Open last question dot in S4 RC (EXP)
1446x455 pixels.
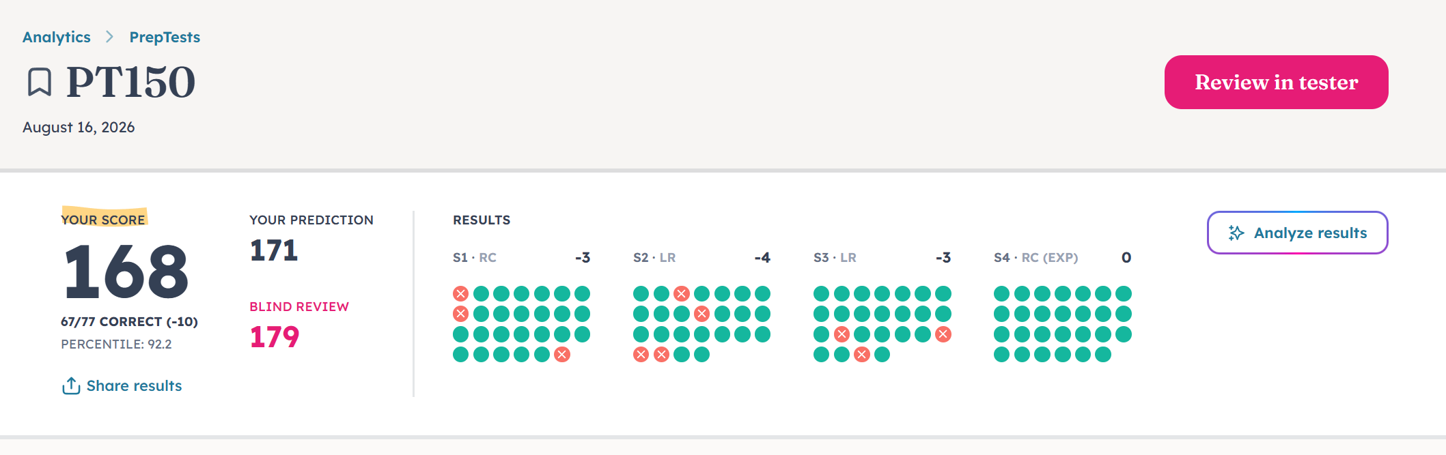pos(1103,355)
